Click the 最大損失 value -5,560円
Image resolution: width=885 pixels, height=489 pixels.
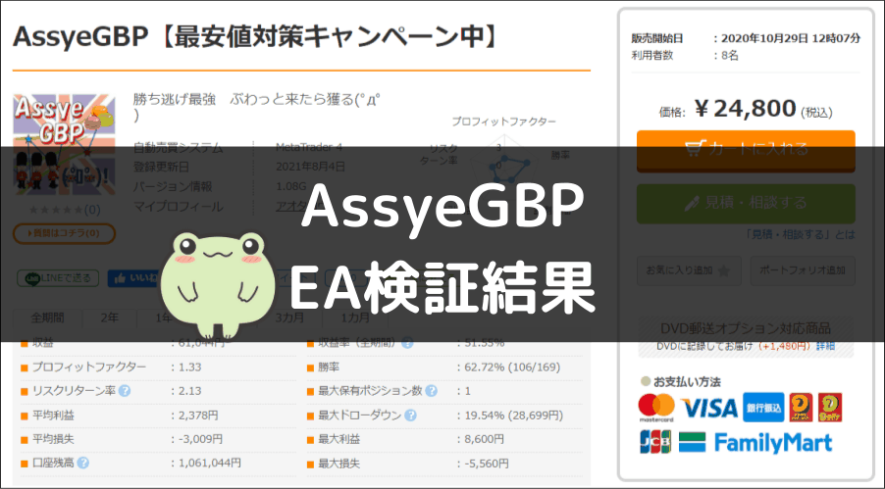[x=486, y=464]
